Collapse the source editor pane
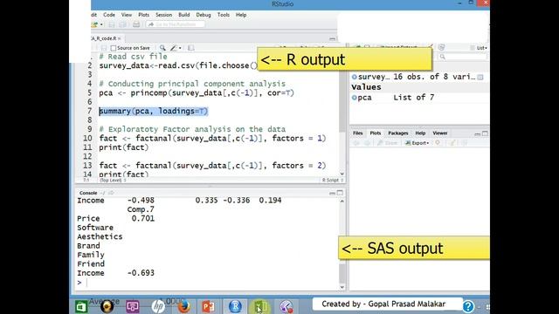The image size is (559, 314). 332,38
